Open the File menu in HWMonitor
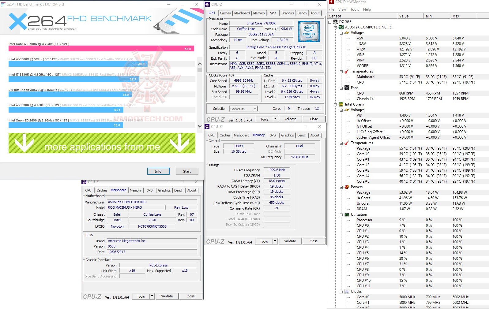Image resolution: width=489 pixels, height=309 pixels. (331, 9)
